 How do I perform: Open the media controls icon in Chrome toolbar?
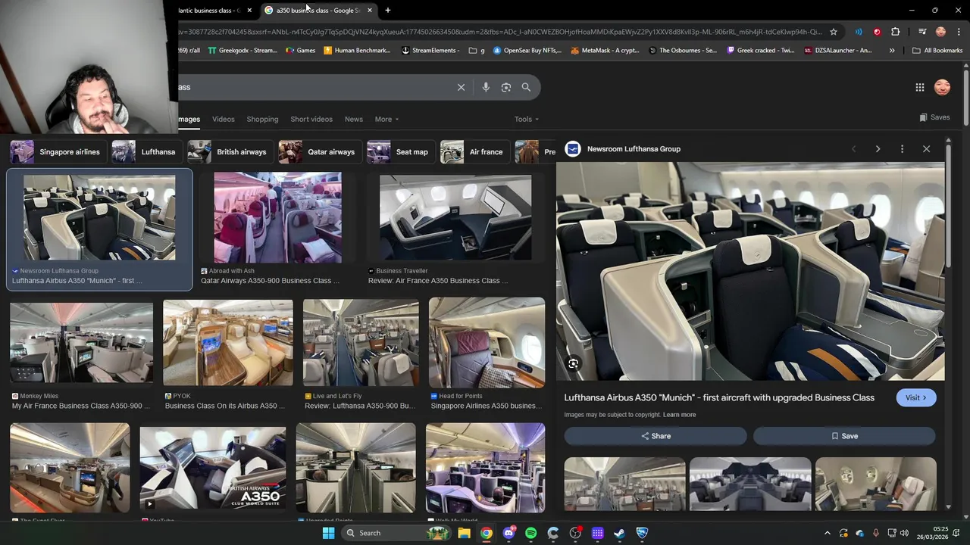point(921,32)
